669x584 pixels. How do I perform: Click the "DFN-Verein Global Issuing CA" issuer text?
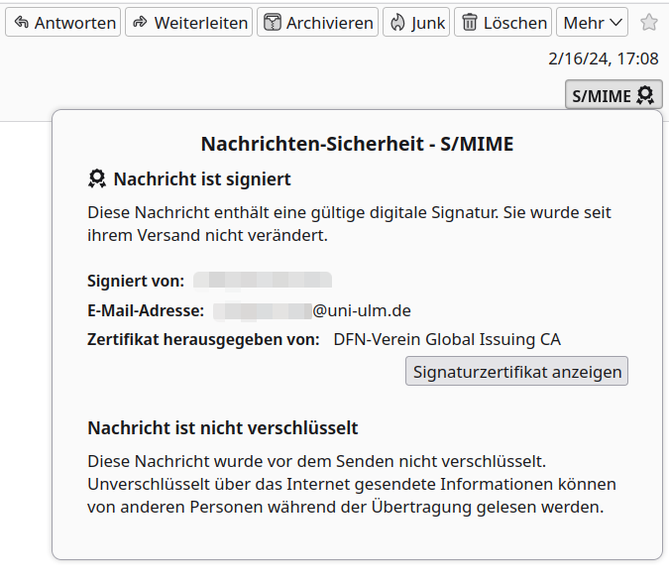[447, 339]
